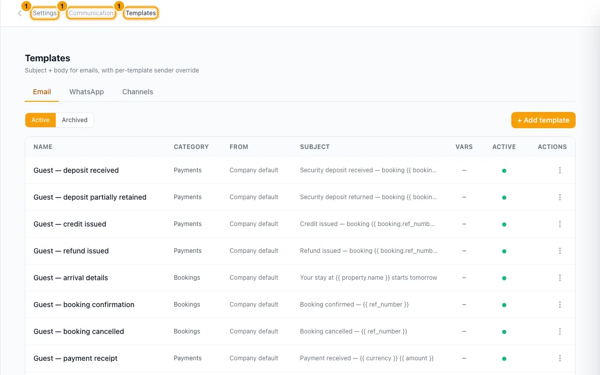Go back using the left chevron arrow
Viewport: 600px width, 375px height.
pyautogui.click(x=20, y=13)
